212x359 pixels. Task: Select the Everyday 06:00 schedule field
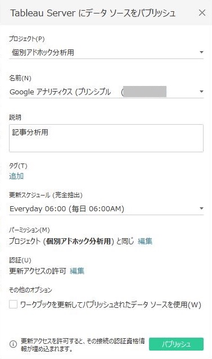tap(106, 208)
